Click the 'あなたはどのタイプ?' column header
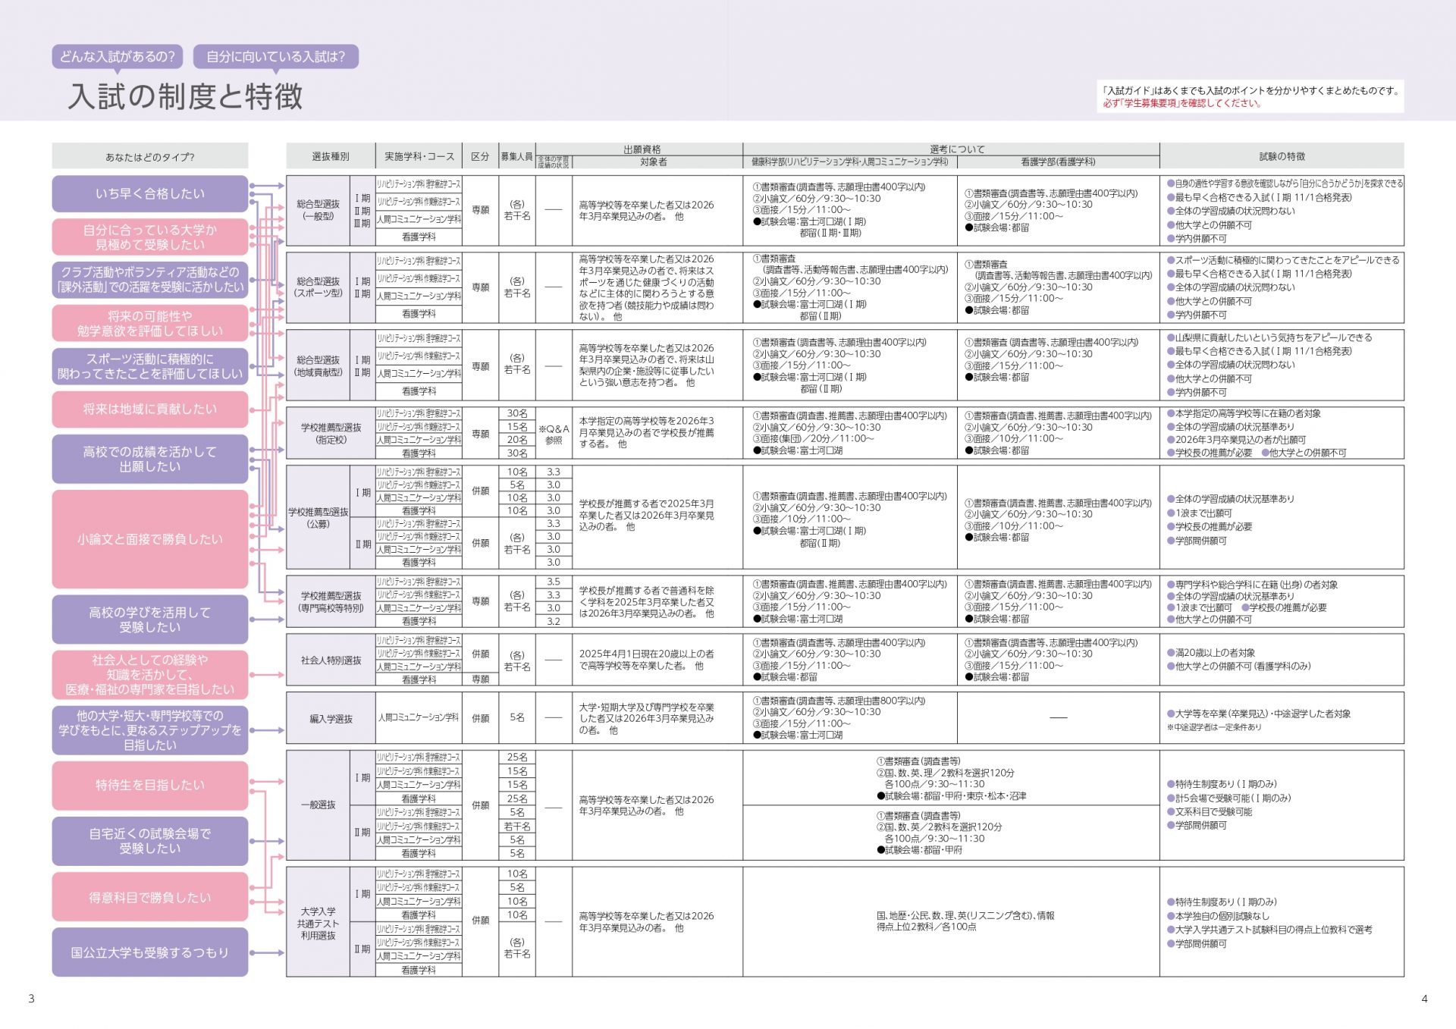Image resolution: width=1456 pixels, height=1029 pixels. [150, 156]
